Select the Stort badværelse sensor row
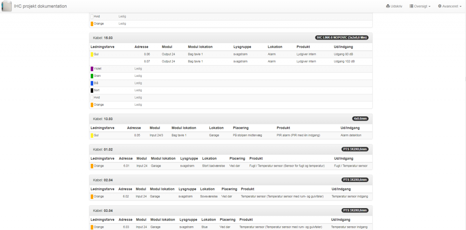Viewport: 466px width, 230px height. pos(231,166)
